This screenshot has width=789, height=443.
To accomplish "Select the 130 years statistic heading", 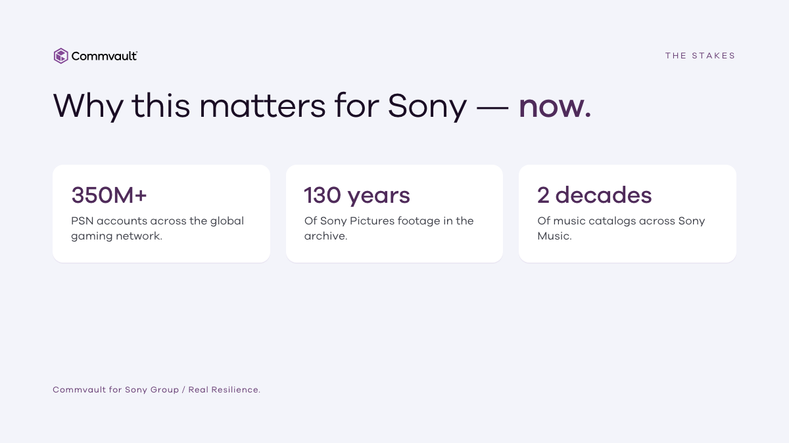I will click(357, 196).
